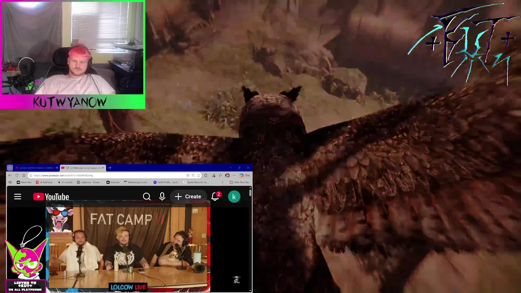521x293 pixels.
Task: Open 'Makeknoji' bookmark
Action: click(x=136, y=182)
